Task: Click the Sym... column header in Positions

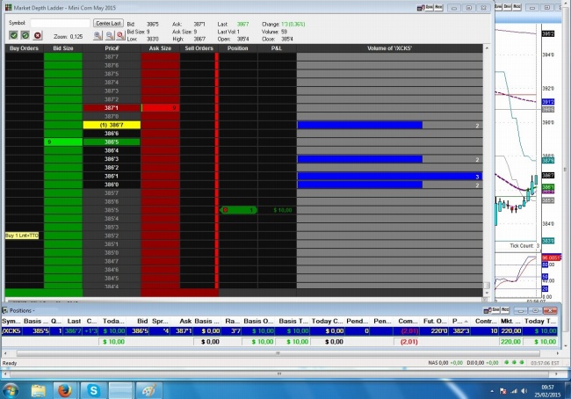Action: point(11,321)
